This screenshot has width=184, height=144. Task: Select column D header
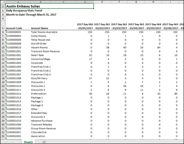[85, 2]
